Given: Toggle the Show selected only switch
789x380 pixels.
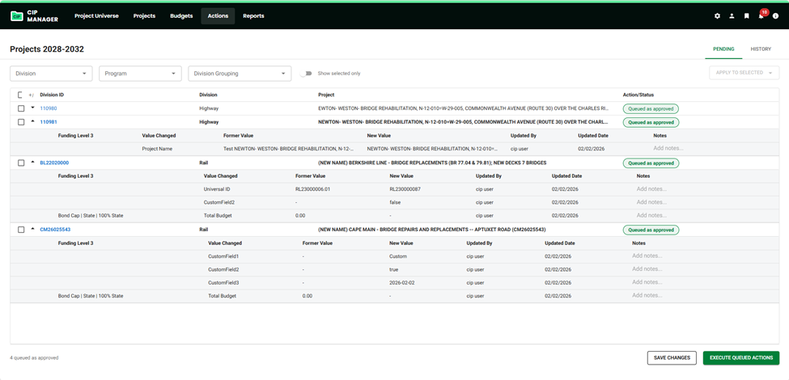Looking at the screenshot, I should pos(306,74).
